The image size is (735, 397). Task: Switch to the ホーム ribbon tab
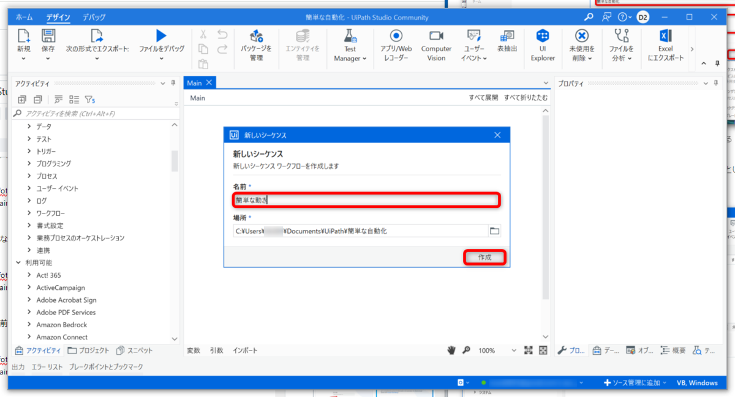pyautogui.click(x=24, y=17)
